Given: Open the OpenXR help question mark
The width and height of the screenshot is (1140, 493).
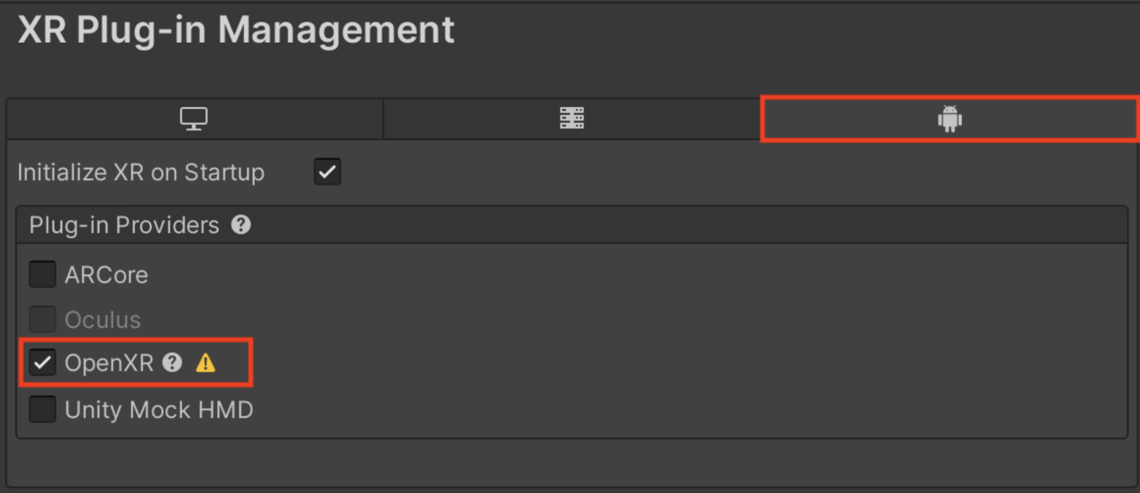Looking at the screenshot, I should [x=172, y=363].
